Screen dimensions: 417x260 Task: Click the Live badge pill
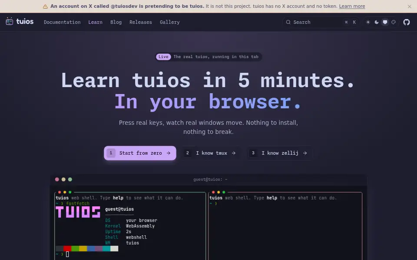click(163, 57)
